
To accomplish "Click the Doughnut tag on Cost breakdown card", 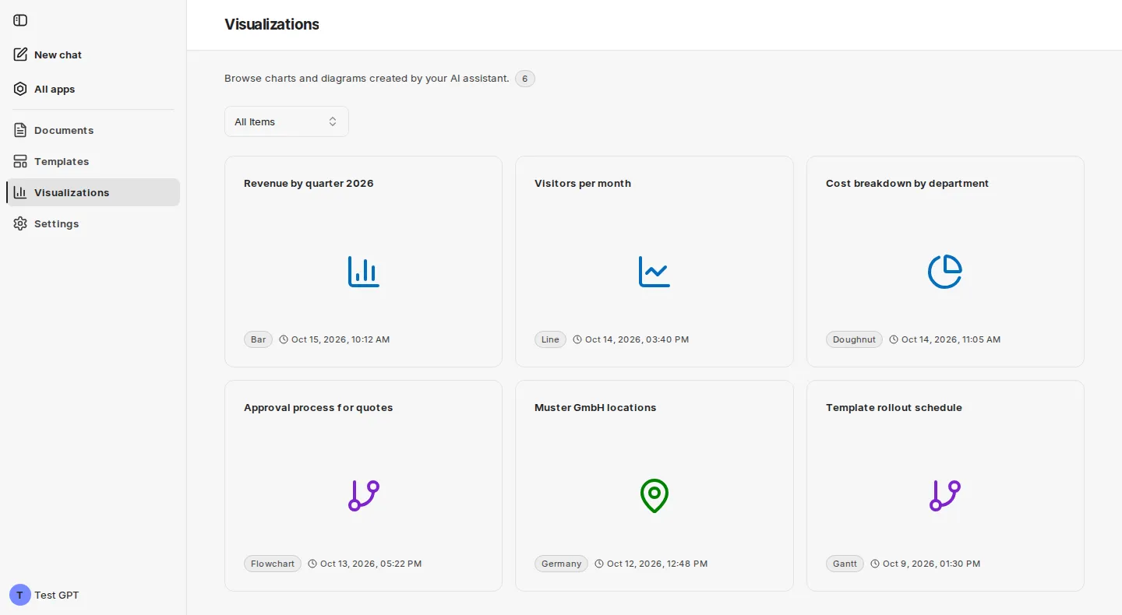I will (854, 339).
